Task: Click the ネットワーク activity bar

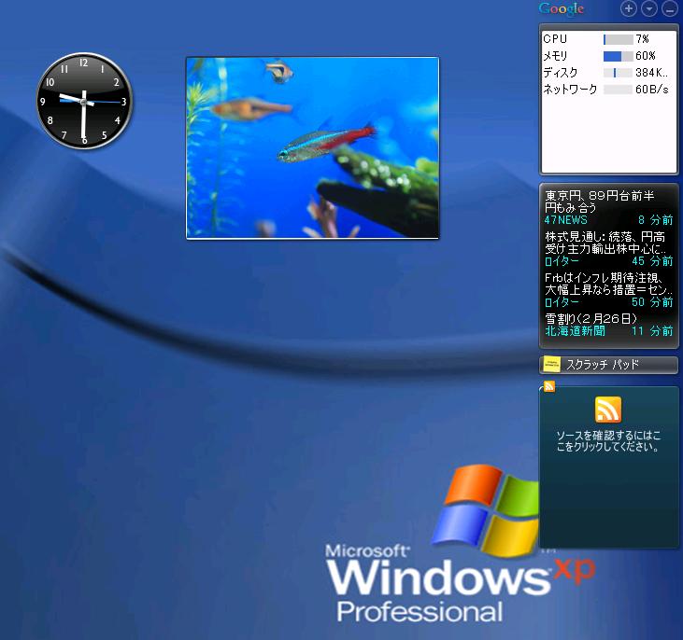Action: 618,90
